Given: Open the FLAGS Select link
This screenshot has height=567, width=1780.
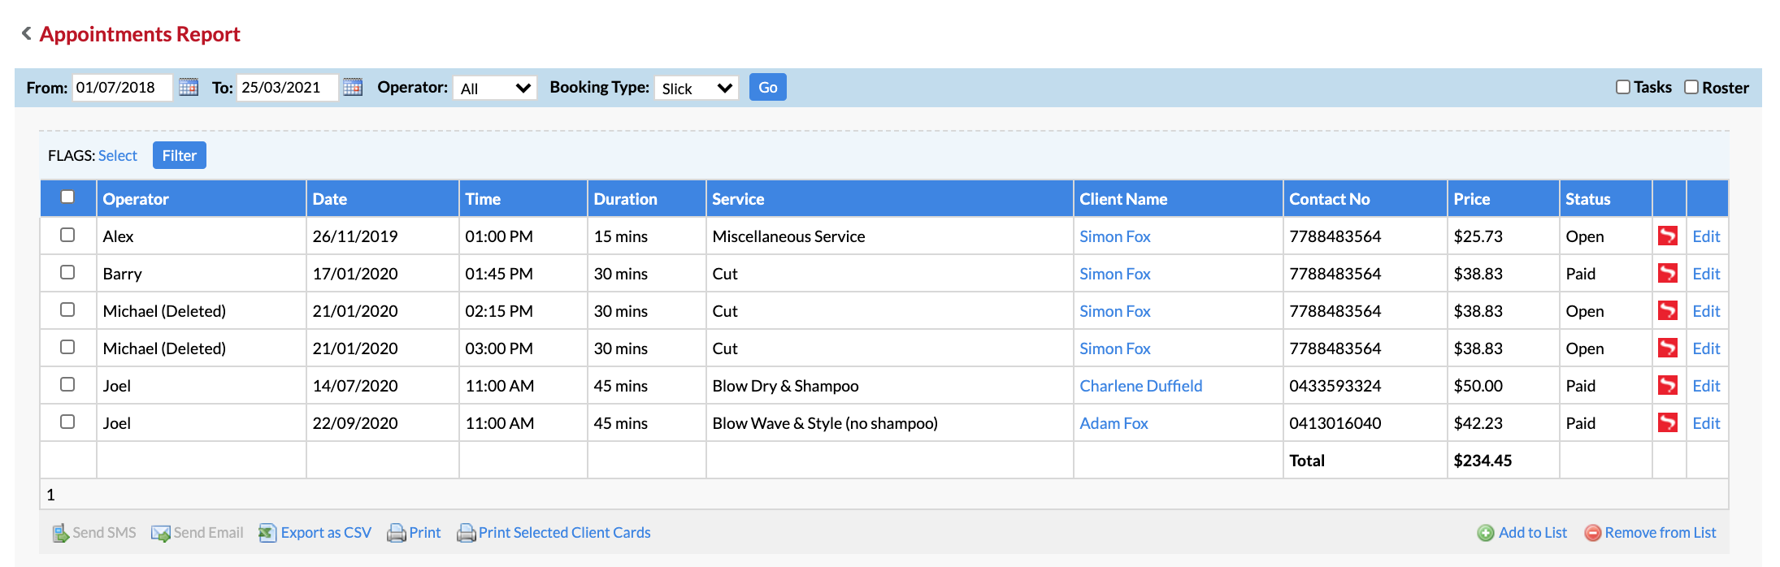Looking at the screenshot, I should click(118, 155).
